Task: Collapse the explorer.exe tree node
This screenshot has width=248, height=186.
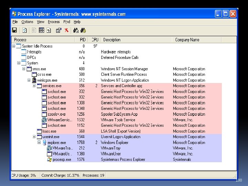Action: [39, 143]
